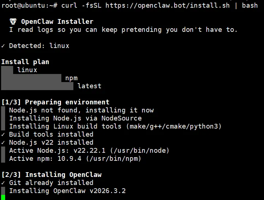The height and width of the screenshot is (200, 264).
Task: Click the "[1/3] Preparing environment" step heading
Action: click(56, 102)
